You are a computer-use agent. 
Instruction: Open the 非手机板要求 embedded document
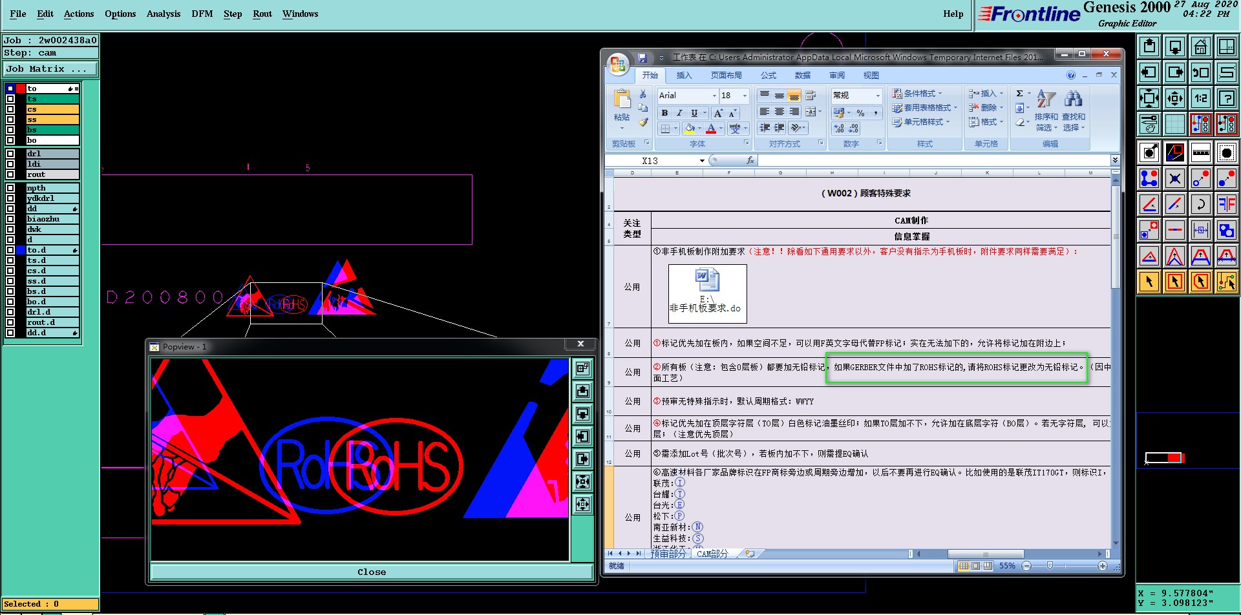(707, 293)
